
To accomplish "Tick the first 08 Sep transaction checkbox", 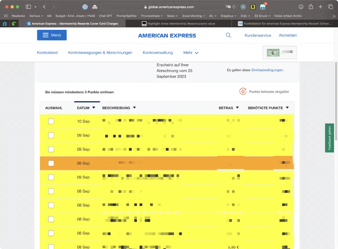I will 51,191.
